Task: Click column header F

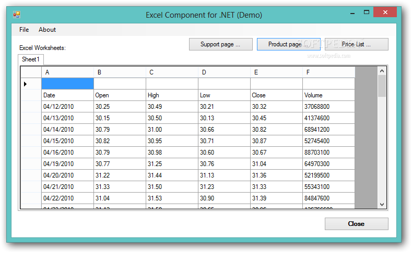Action: (328, 72)
